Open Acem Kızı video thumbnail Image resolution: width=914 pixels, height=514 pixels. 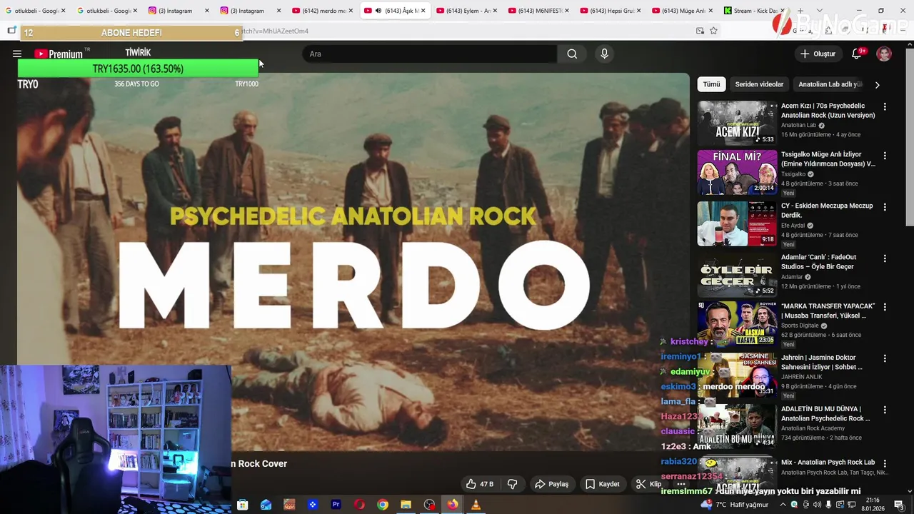click(x=737, y=123)
